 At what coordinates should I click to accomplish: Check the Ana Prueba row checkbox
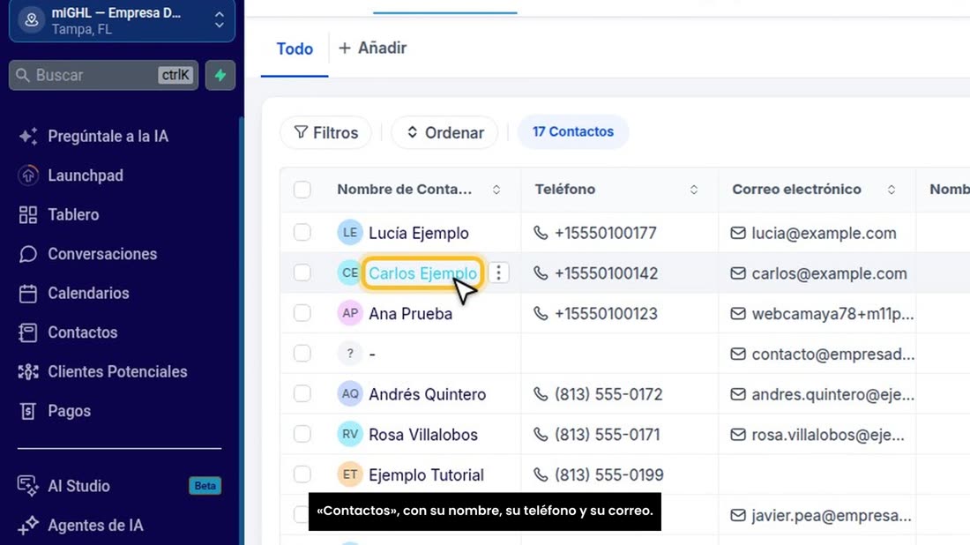tap(302, 313)
